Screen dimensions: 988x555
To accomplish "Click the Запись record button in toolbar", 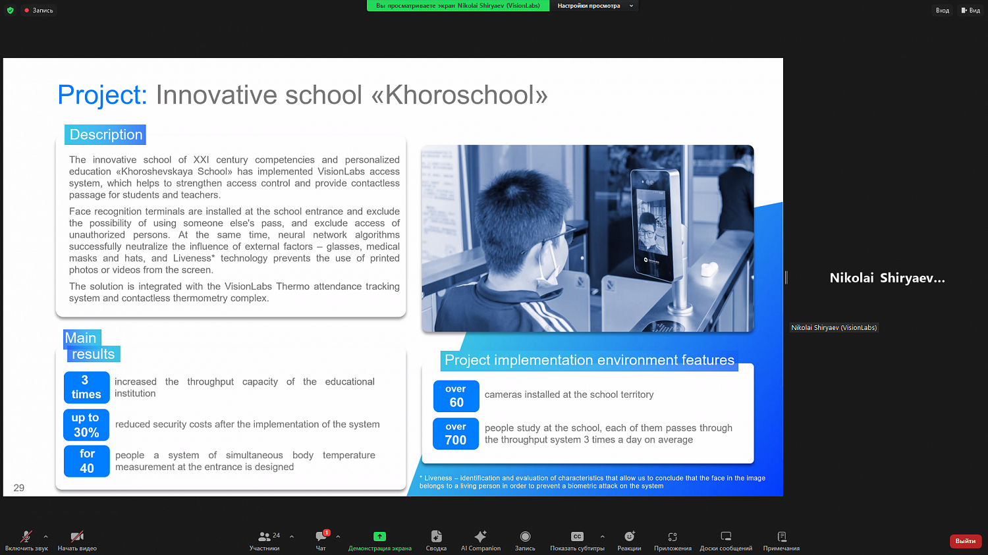I will coord(525,541).
